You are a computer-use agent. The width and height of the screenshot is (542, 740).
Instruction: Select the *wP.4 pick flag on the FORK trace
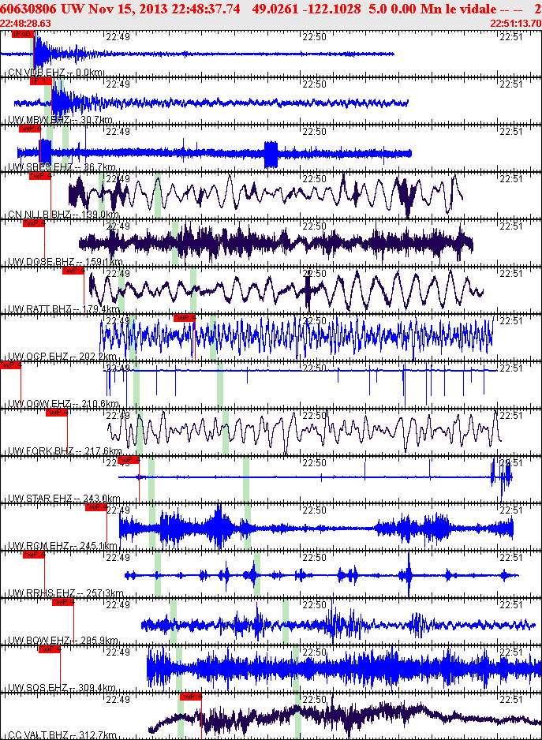[57, 413]
